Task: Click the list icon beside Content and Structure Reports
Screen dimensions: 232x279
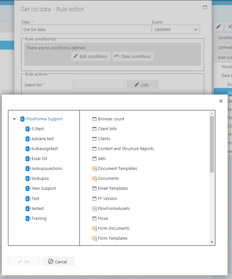Action: click(94, 149)
